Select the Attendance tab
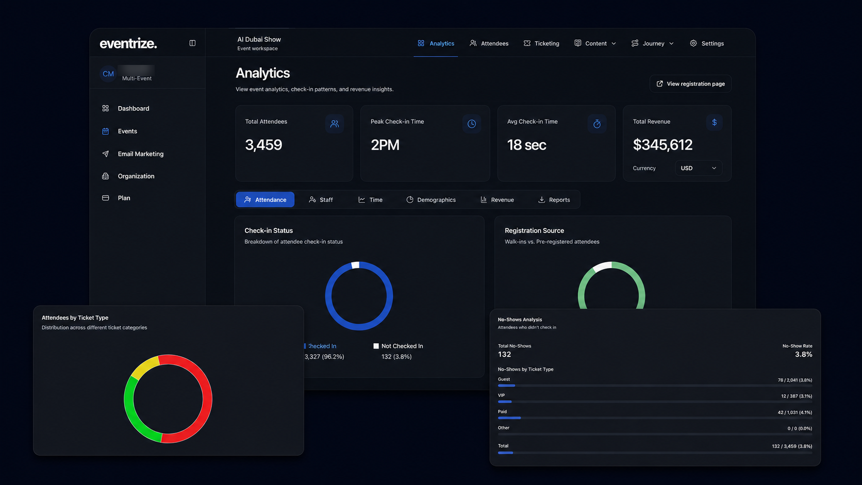862x485 pixels. point(265,199)
